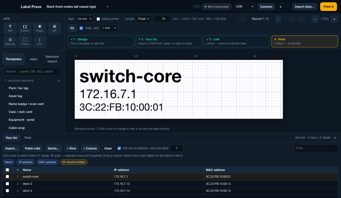Open the Selected object tab
The height and width of the screenshot is (198, 341).
tap(52, 59)
